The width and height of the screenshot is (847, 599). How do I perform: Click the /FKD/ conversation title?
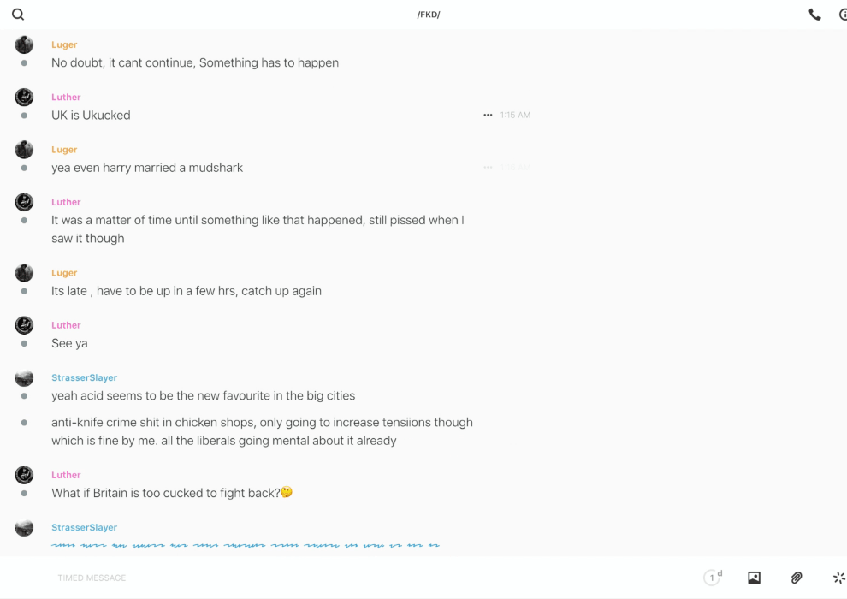tap(429, 15)
